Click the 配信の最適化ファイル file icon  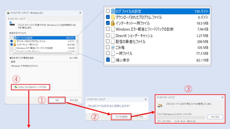pos(113,42)
